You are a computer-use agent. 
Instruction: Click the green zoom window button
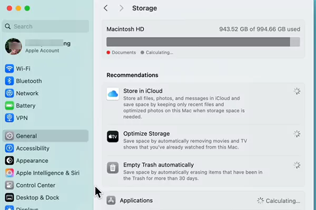[27, 8]
